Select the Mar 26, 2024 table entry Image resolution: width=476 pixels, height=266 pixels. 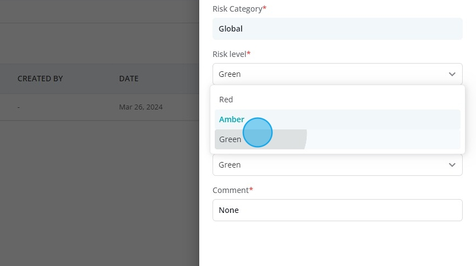141,107
